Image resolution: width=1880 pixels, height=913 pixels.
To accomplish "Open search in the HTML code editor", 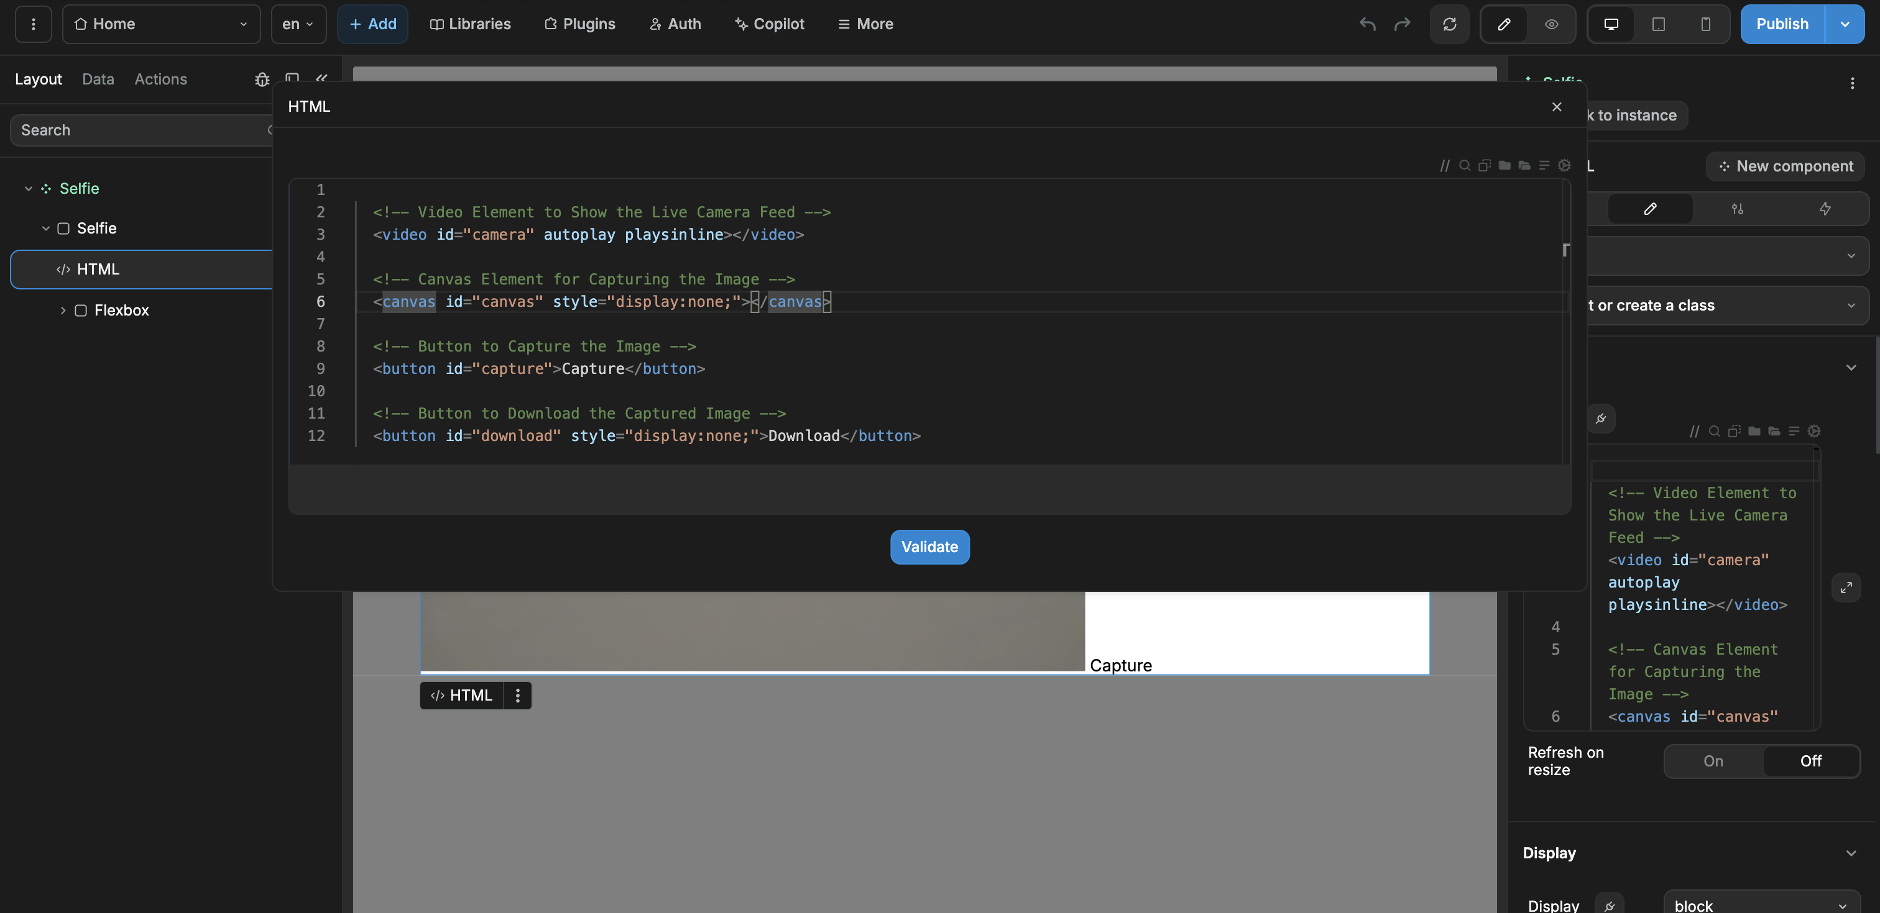I will point(1464,166).
